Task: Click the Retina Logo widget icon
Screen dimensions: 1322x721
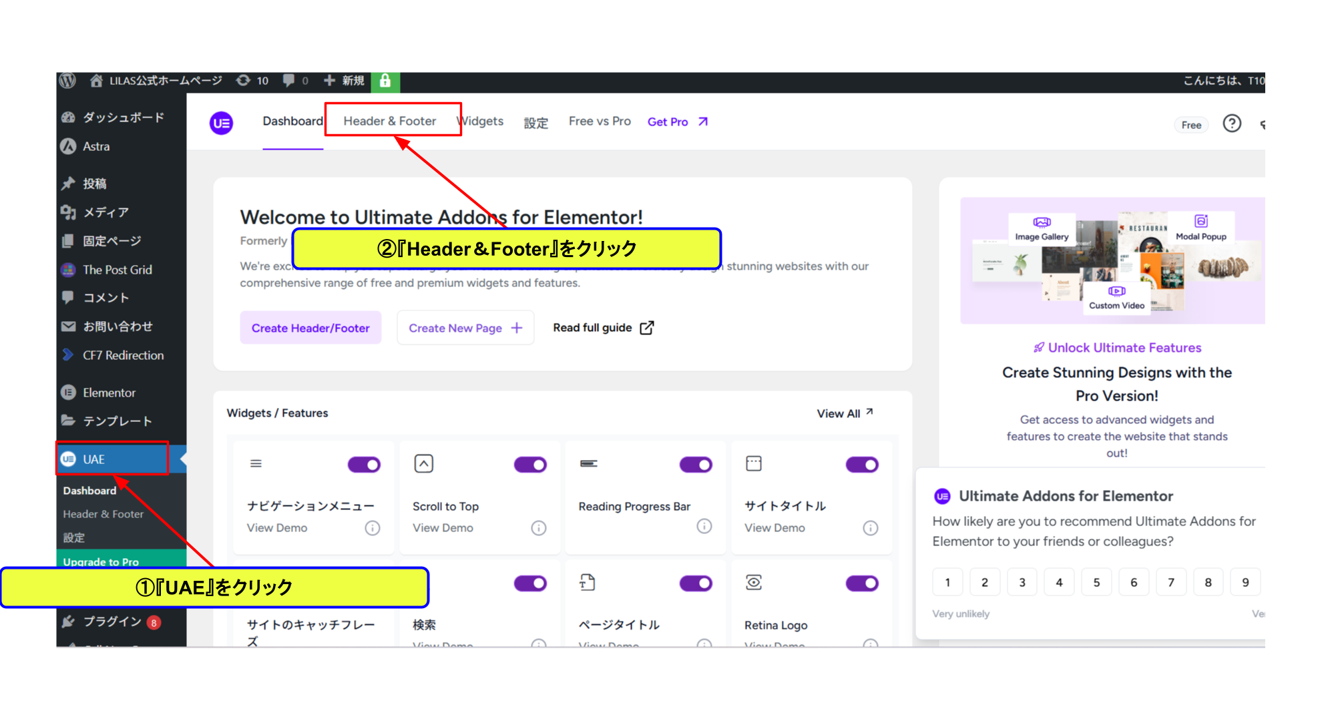Action: (754, 582)
